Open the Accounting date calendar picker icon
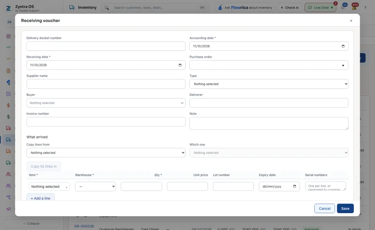 pyautogui.click(x=343, y=46)
